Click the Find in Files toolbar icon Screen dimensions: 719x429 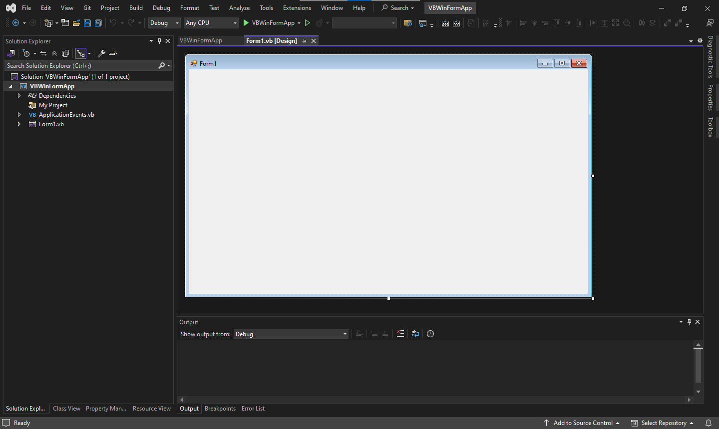[408, 23]
